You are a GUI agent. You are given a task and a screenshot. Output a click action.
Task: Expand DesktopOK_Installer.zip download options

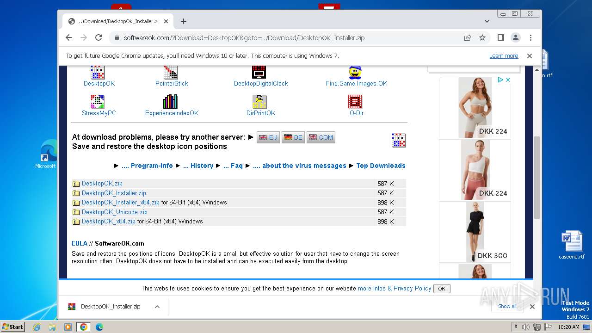click(157, 307)
